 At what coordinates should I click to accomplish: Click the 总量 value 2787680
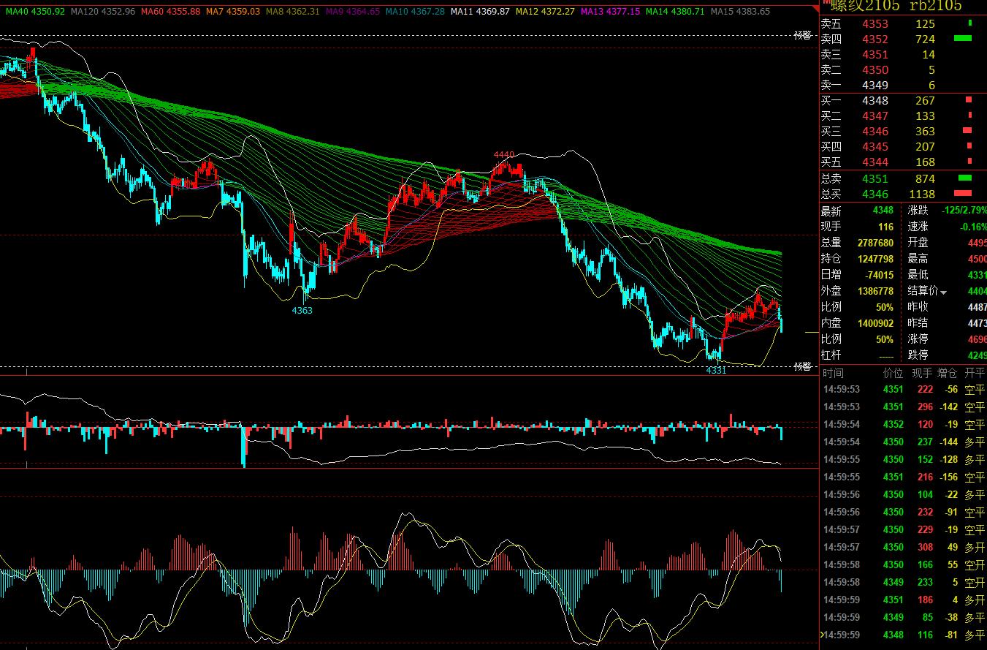coord(876,243)
